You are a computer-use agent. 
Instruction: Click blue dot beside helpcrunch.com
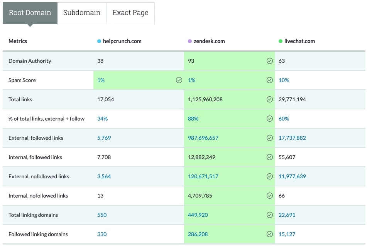(99, 42)
